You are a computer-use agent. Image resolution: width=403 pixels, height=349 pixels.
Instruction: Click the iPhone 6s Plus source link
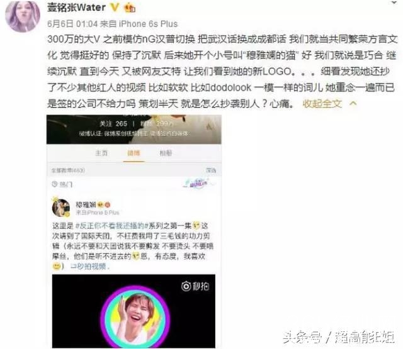148,24
